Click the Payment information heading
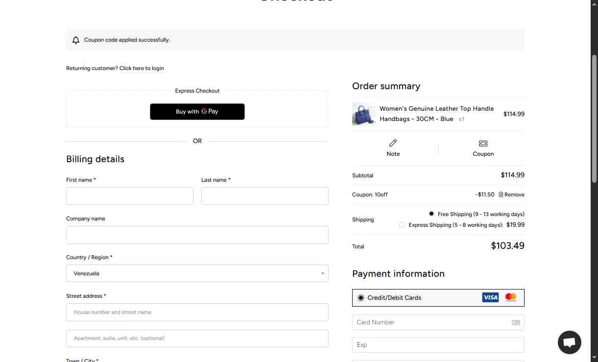This screenshot has width=598, height=362. (x=398, y=274)
